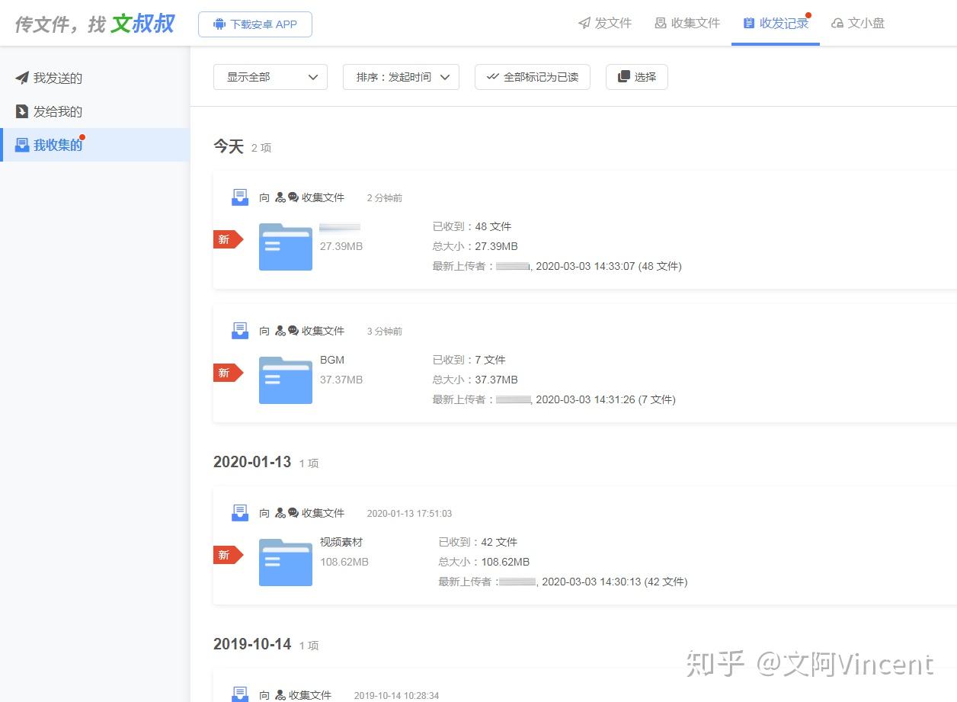Click the 选择 button
The image size is (957, 702).
coord(637,77)
